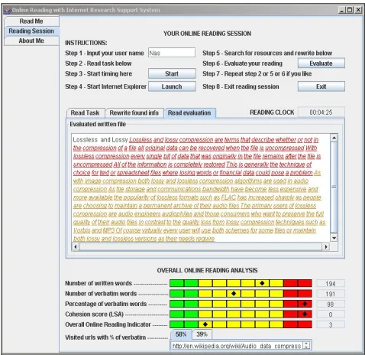Click the Evaluate button
The width and height of the screenshot is (365, 355).
[321, 64]
